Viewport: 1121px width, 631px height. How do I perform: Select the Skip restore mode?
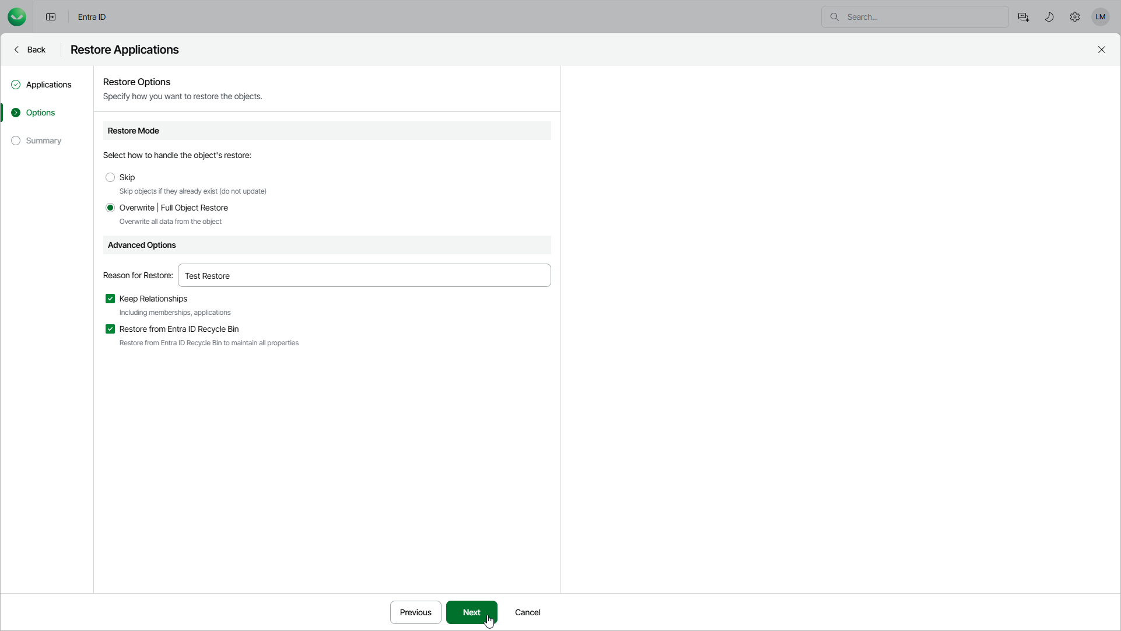click(110, 177)
